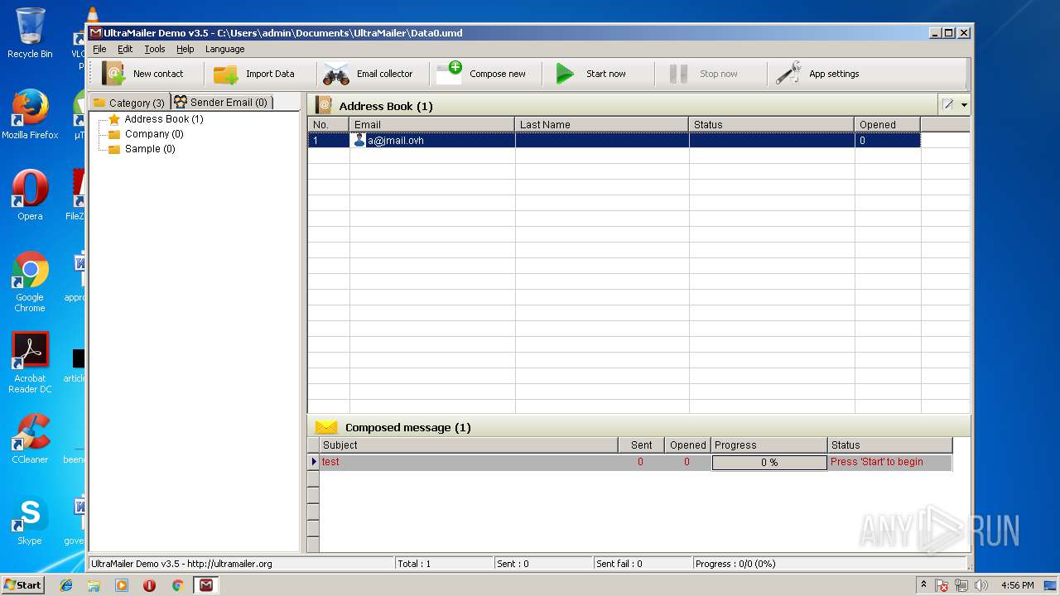
Task: Click the edit pencil icon in Address Book header
Action: (x=948, y=105)
